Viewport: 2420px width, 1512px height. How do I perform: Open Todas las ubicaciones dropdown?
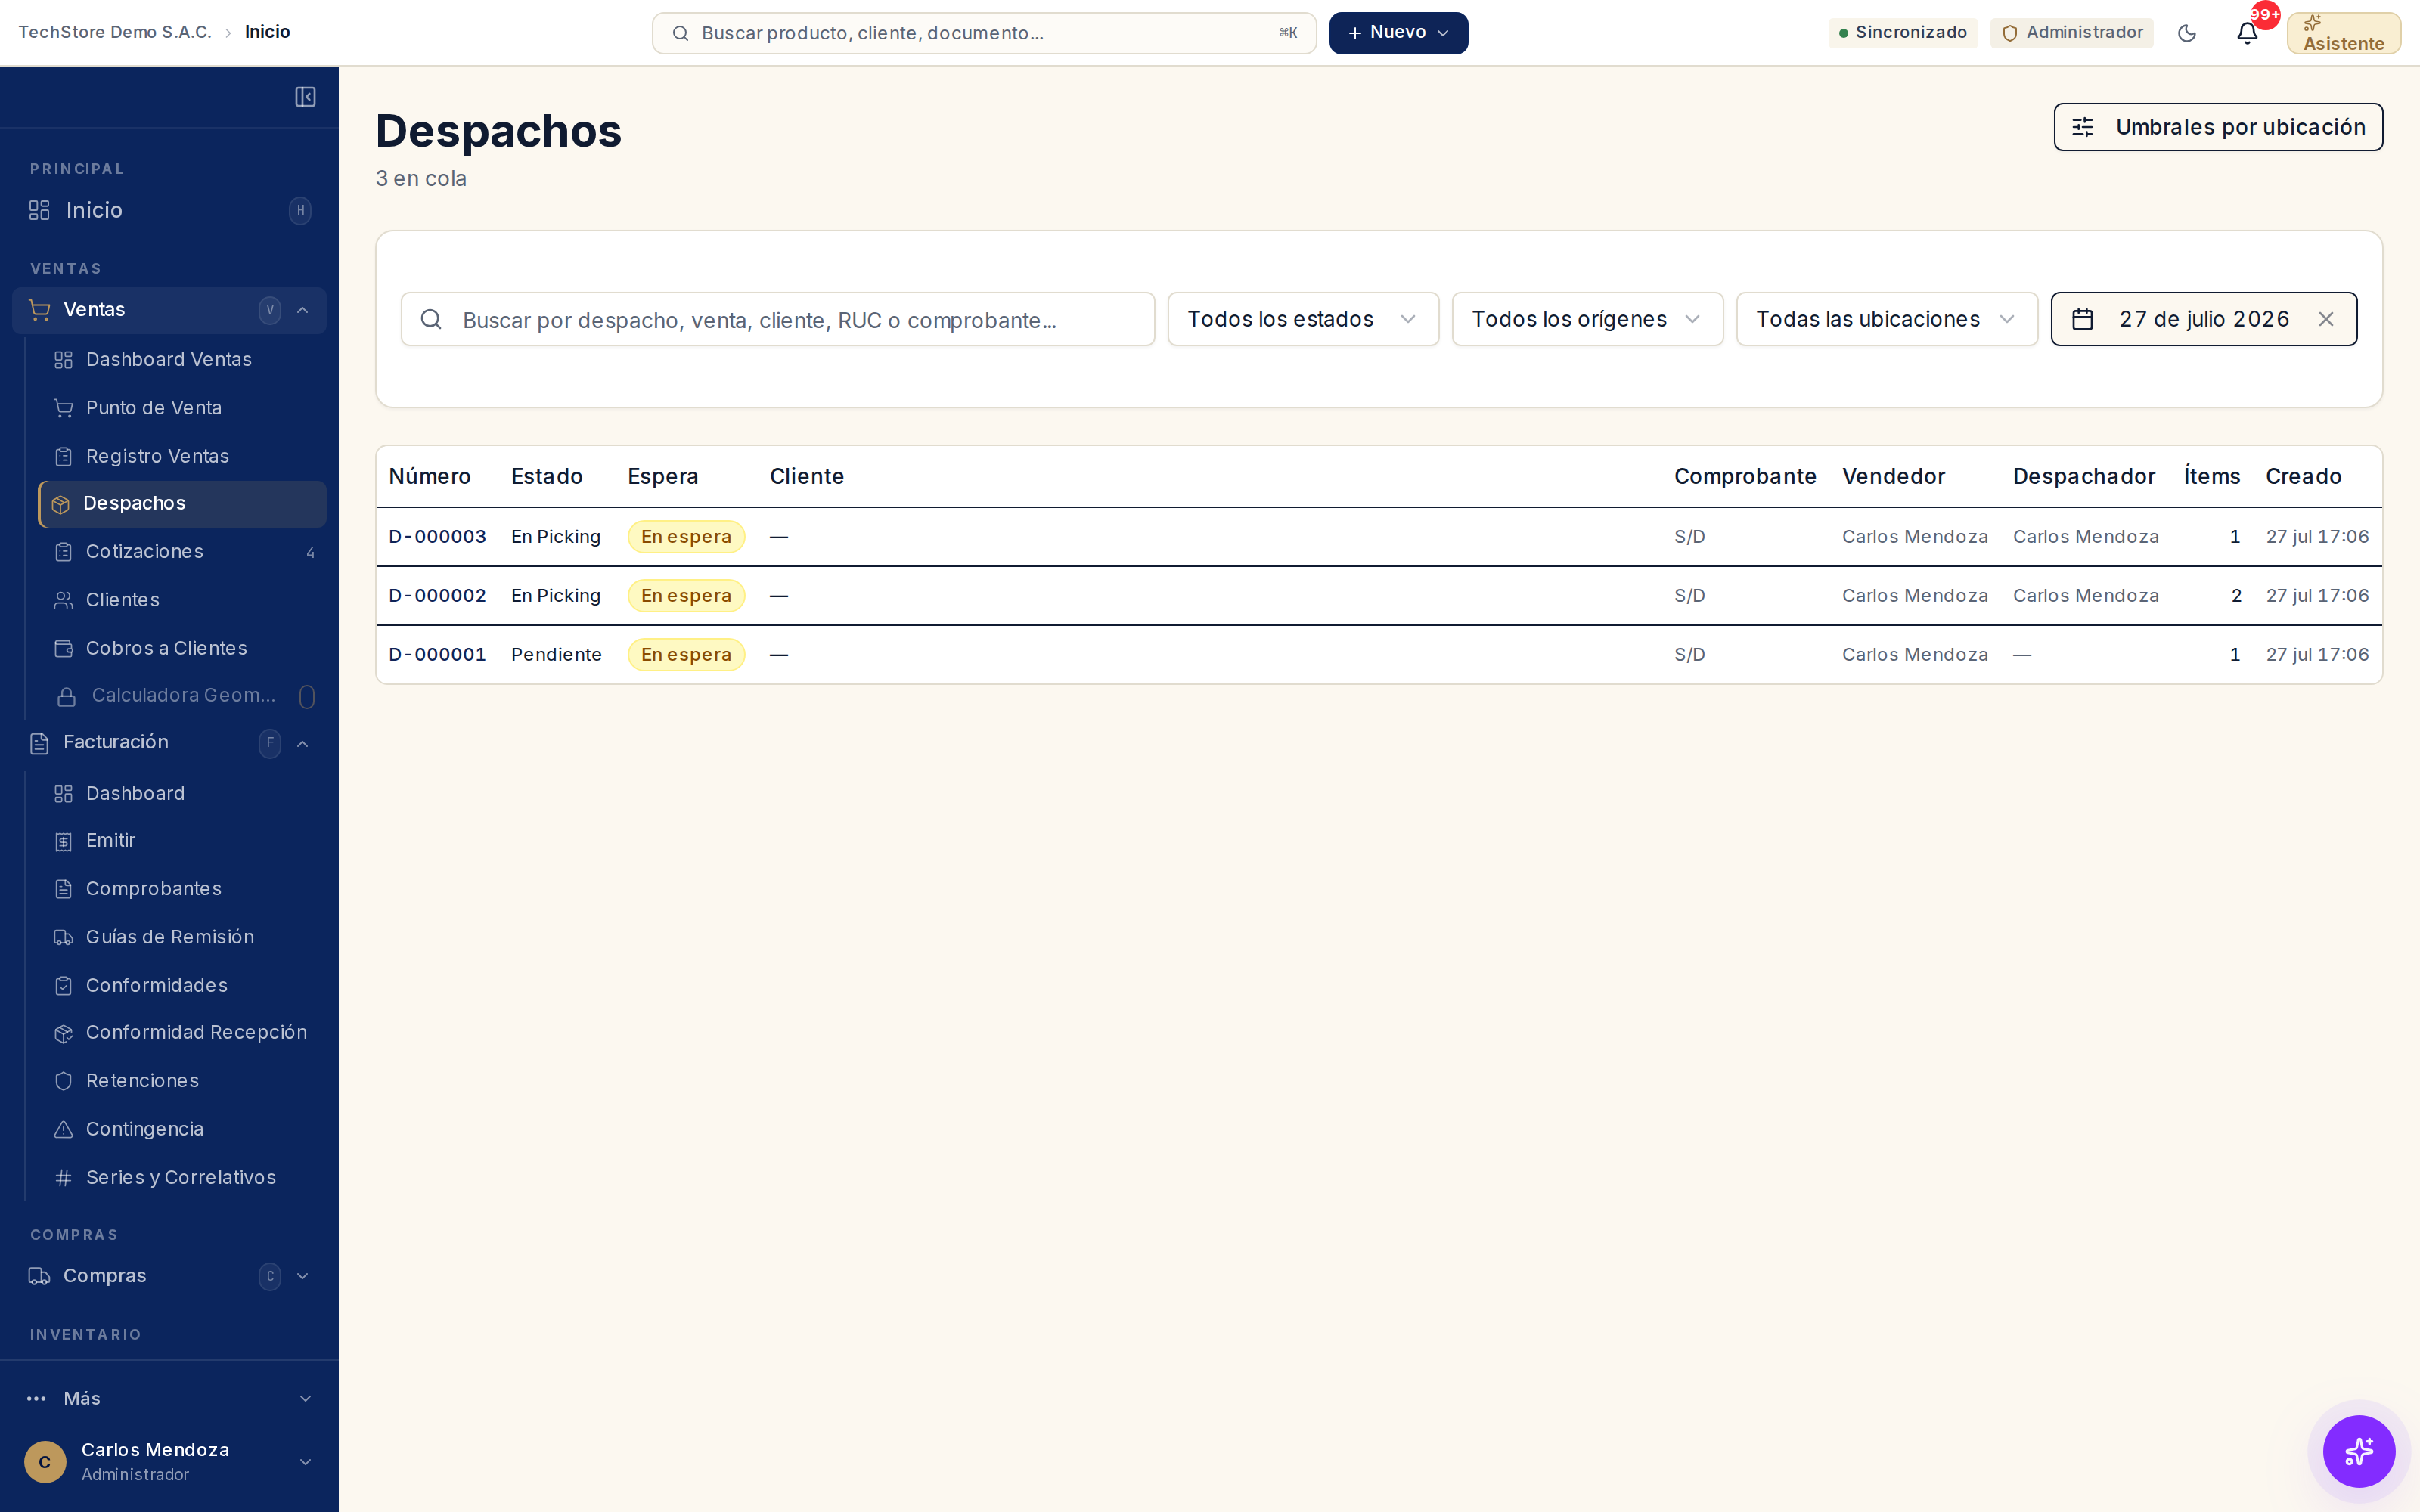click(1887, 319)
